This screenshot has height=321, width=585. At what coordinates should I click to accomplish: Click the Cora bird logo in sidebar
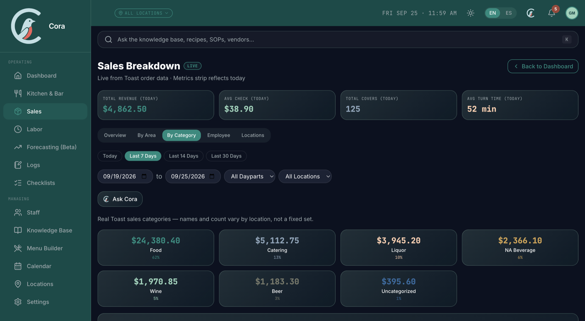tap(27, 26)
